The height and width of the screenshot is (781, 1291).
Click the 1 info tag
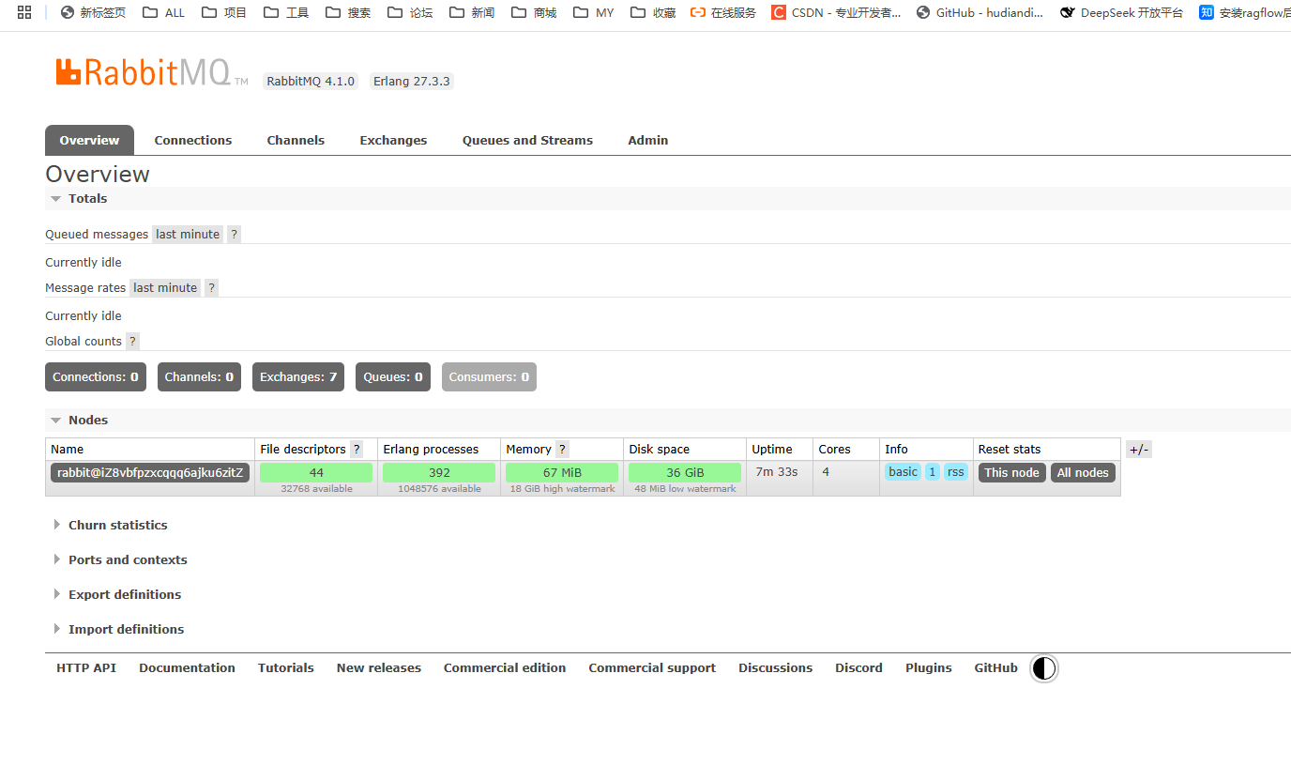pyautogui.click(x=933, y=472)
